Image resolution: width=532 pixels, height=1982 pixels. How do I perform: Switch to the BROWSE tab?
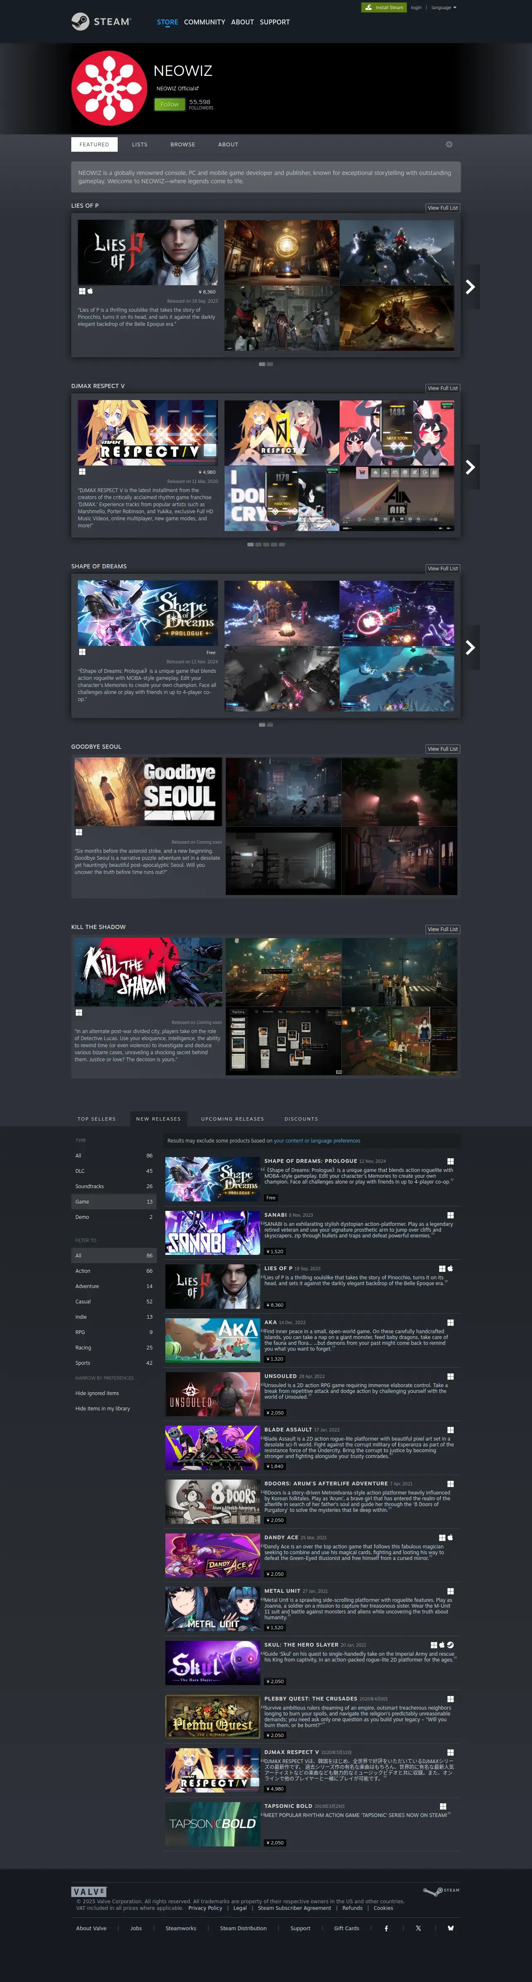183,145
